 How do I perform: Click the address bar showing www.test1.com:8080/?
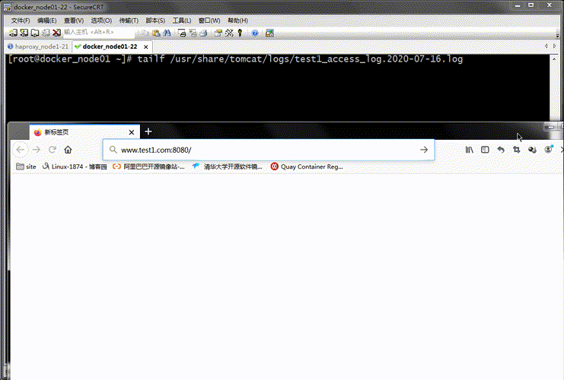269,150
